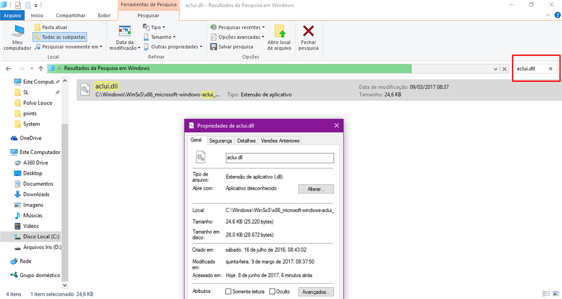Select the Geral tab in properties
The image size is (562, 299).
pyautogui.click(x=196, y=140)
